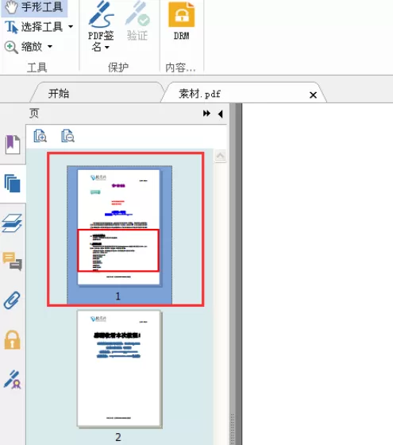Screen dimensions: 393x445
Task: Open the Security lock panel icon
Action: pos(12,340)
